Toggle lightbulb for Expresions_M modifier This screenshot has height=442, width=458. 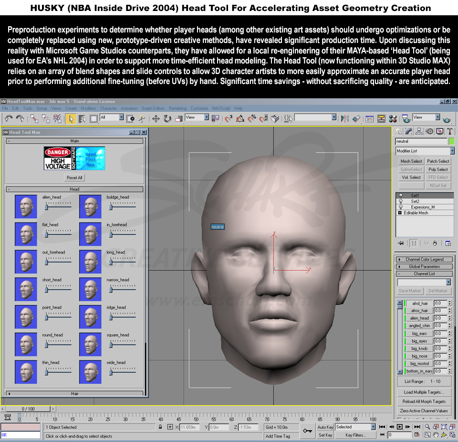click(x=400, y=207)
